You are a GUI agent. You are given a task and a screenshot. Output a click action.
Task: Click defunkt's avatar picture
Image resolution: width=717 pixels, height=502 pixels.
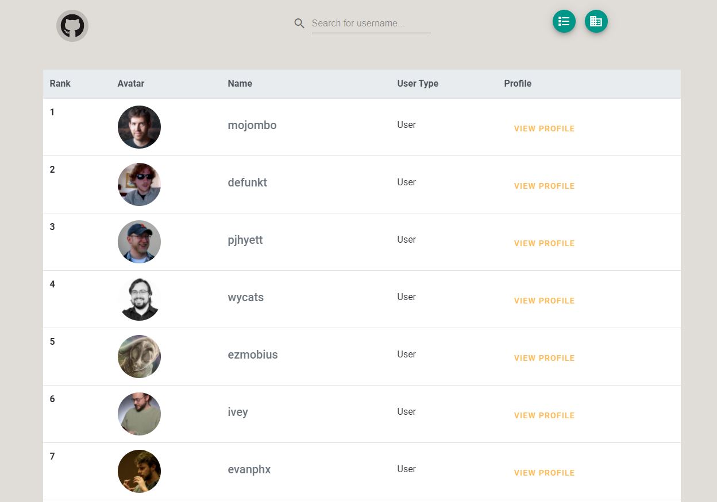pos(139,184)
